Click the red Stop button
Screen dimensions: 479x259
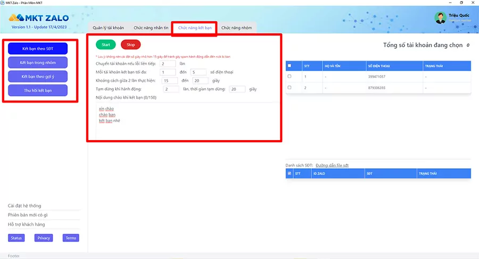click(131, 45)
